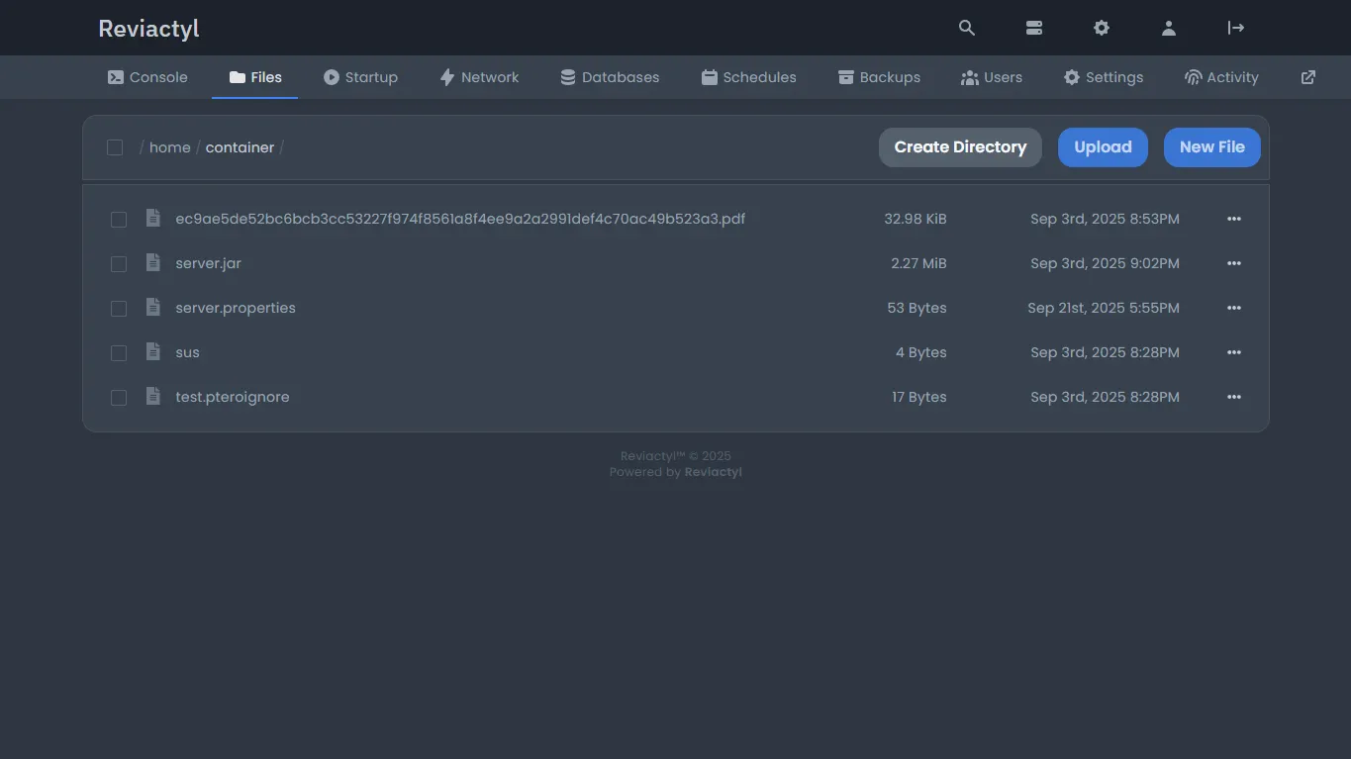
Task: Open the search magnifier icon
Action: coord(967,28)
